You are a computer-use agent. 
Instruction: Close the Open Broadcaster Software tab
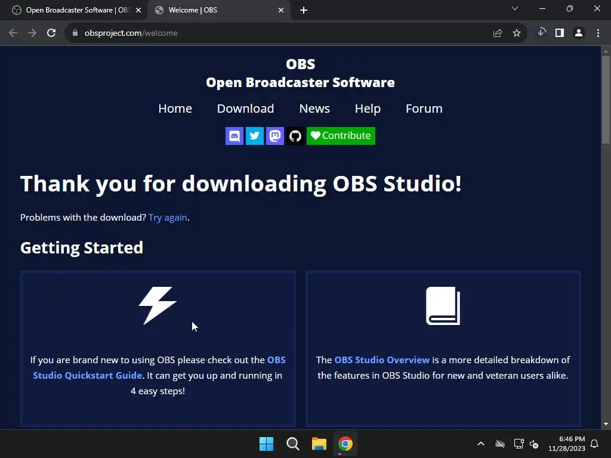(138, 10)
